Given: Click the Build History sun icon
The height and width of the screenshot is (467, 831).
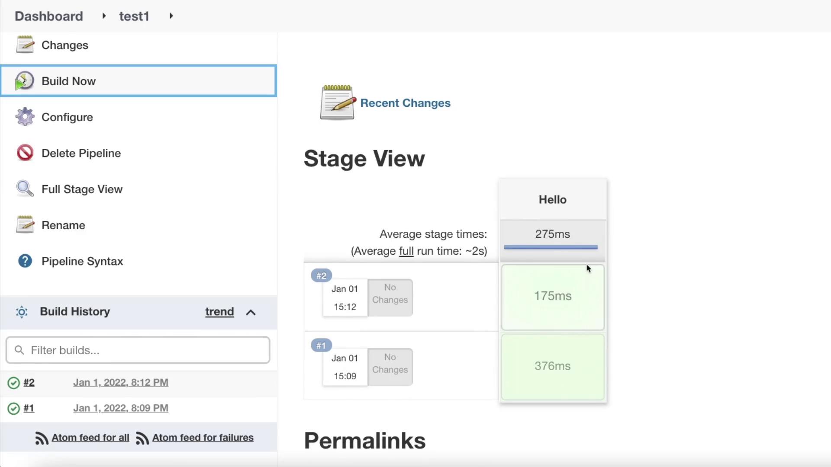Looking at the screenshot, I should pyautogui.click(x=22, y=312).
